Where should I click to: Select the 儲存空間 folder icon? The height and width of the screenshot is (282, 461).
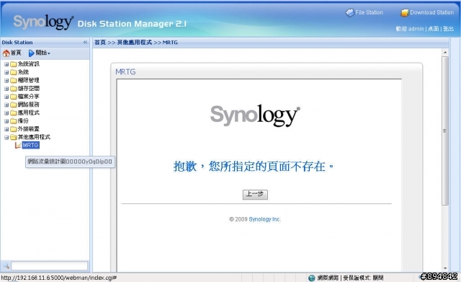tap(14, 89)
